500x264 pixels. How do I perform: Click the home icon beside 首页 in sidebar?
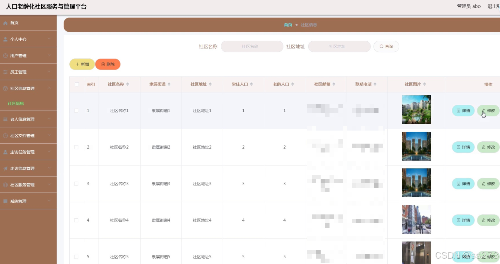5,23
